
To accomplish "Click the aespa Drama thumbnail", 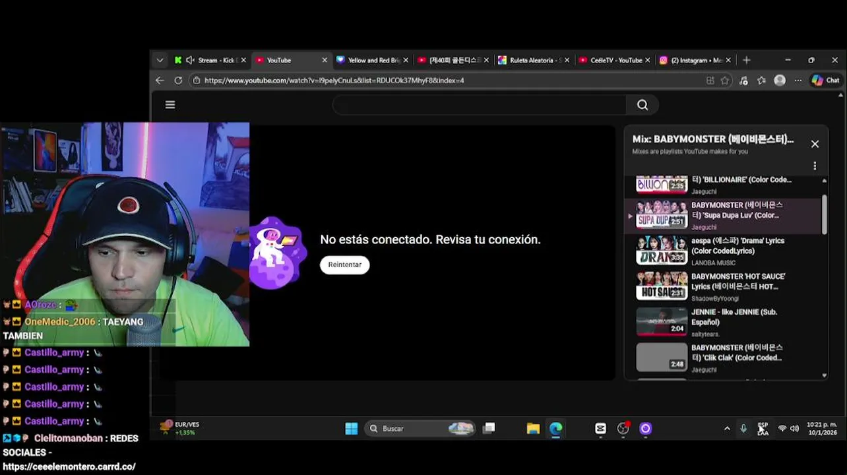I will 662,251.
